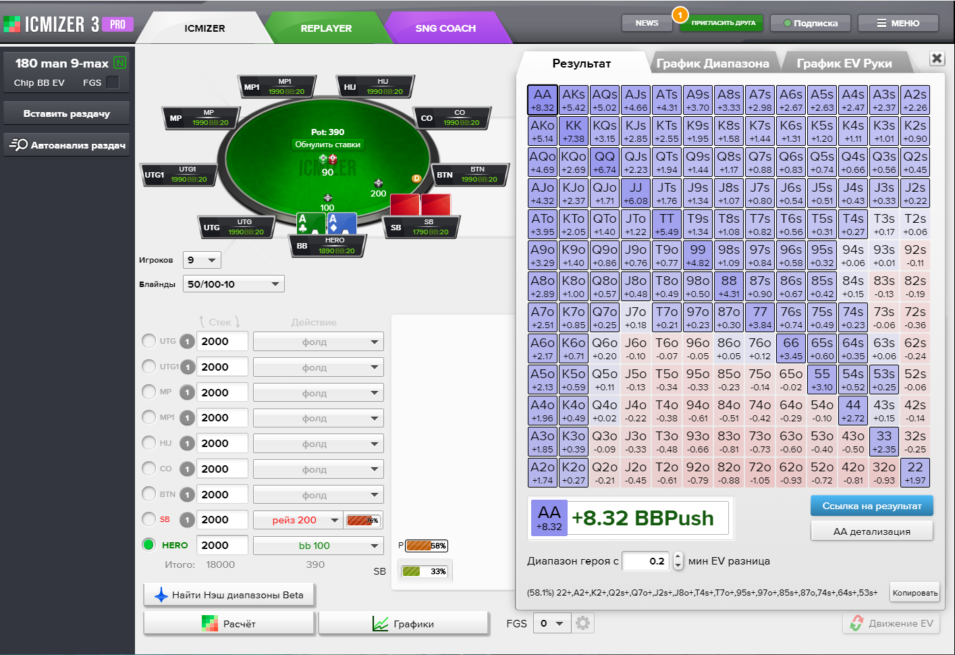955x655 pixels.
Task: Click the HERO BB seat plate
Action: [328, 245]
